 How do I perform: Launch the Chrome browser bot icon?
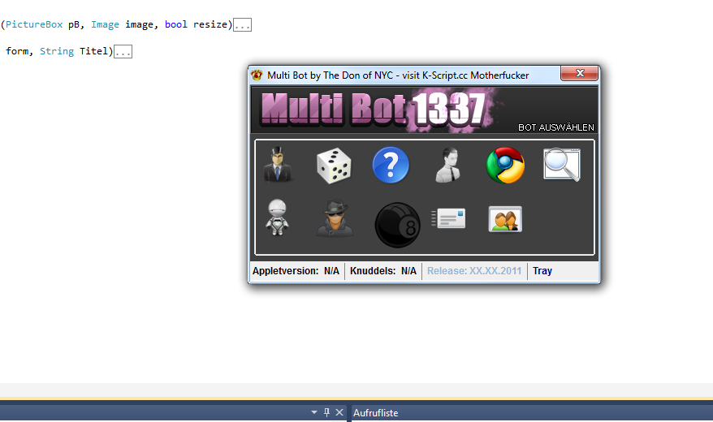505,165
